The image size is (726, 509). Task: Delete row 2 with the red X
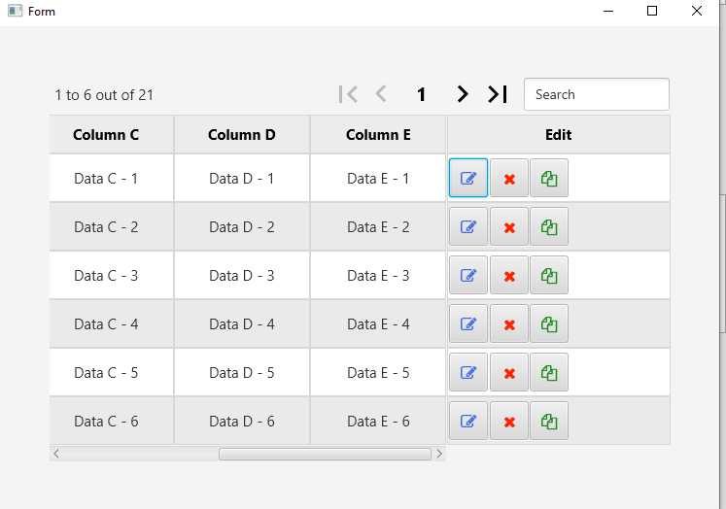[509, 227]
